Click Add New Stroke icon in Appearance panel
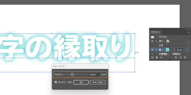The height and width of the screenshot is (95, 191). point(152,58)
